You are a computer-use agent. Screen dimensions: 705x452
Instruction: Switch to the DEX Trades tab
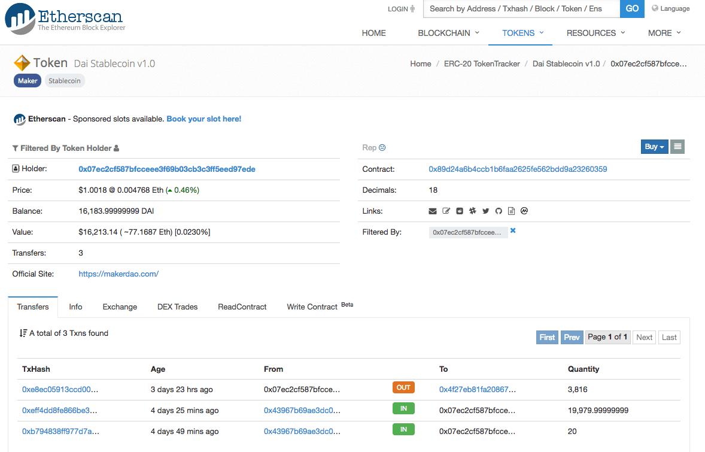(x=178, y=307)
